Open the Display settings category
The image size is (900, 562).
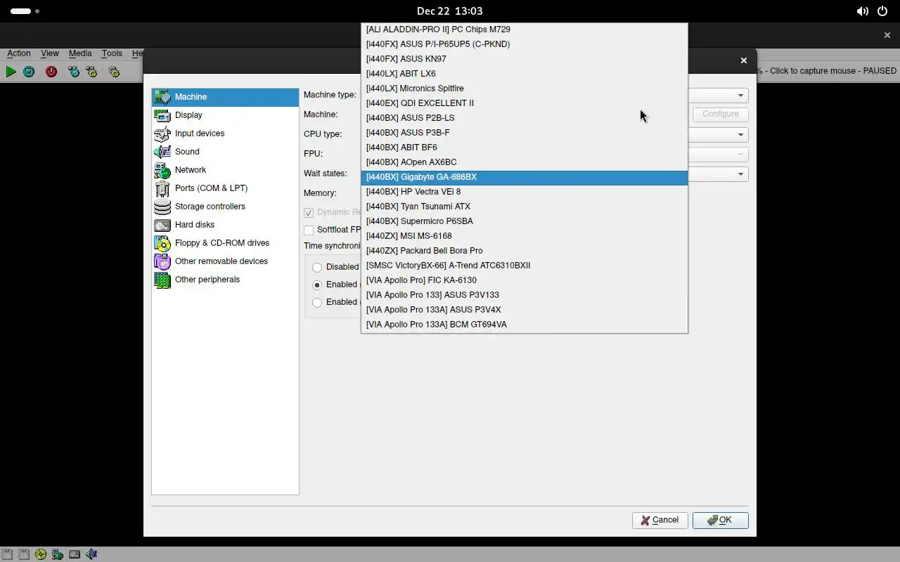(x=225, y=115)
